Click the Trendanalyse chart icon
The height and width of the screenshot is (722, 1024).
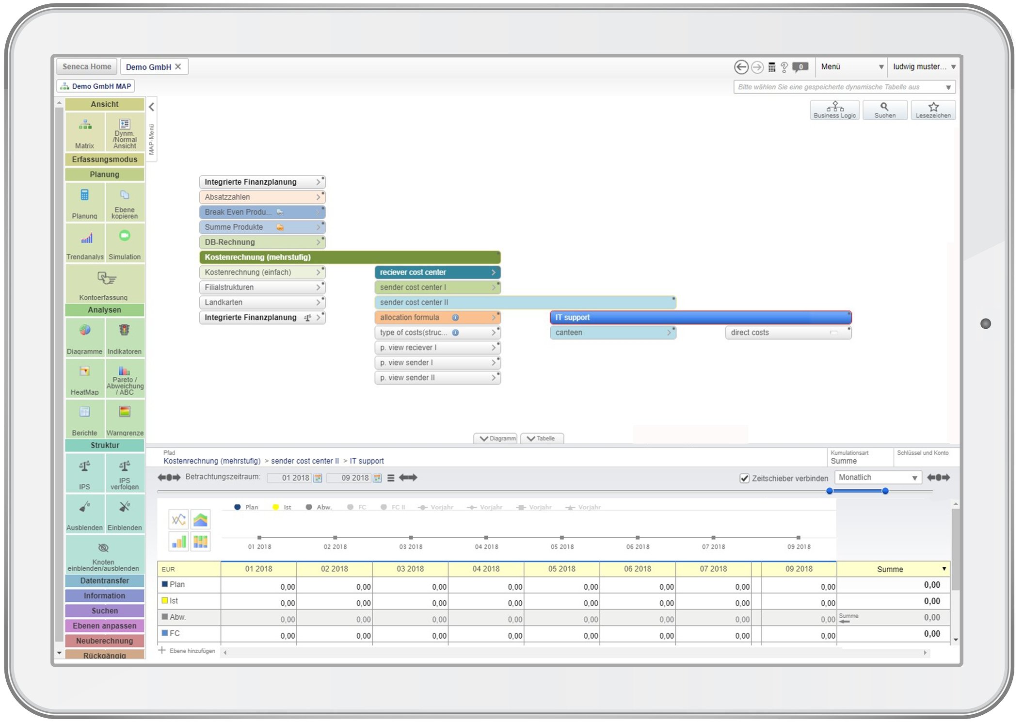pos(86,238)
